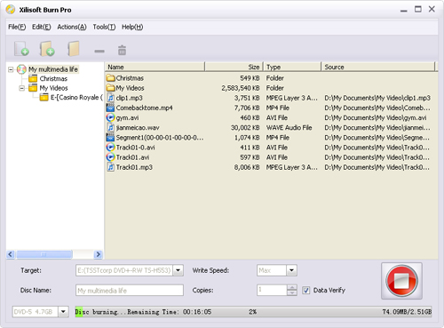
Task: Click the audio icon of jianmeicao.wav
Action: pyautogui.click(x=110, y=128)
